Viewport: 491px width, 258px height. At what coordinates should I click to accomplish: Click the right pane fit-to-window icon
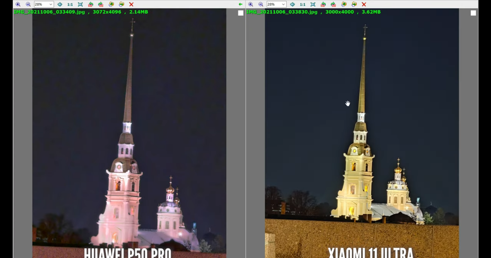pos(292,4)
